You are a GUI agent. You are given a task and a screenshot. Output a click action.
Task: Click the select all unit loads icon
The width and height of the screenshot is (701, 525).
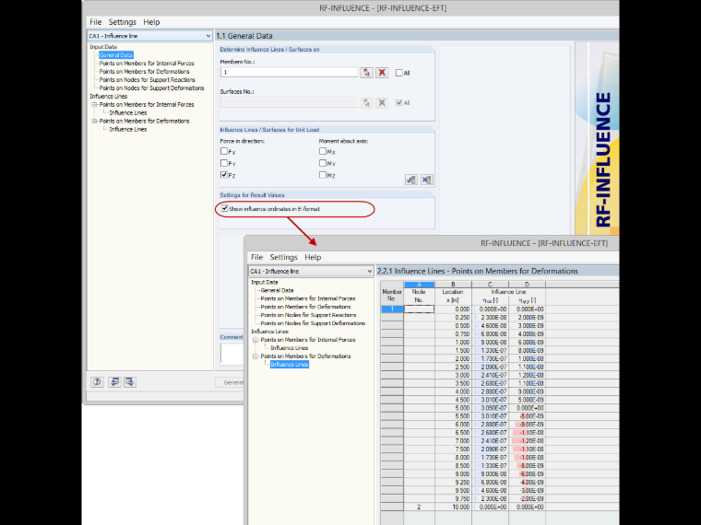coord(411,180)
